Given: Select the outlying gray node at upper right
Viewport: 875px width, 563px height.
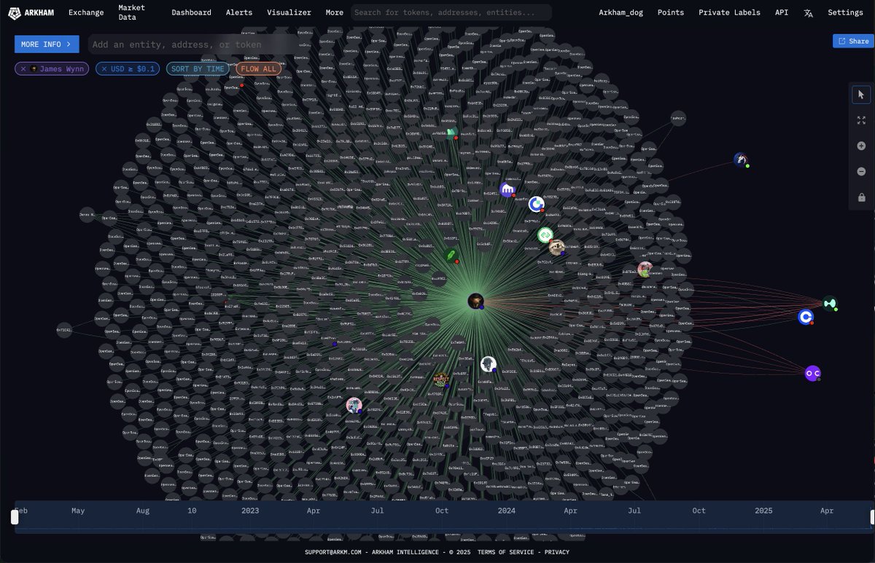Looking at the screenshot, I should 678,118.
